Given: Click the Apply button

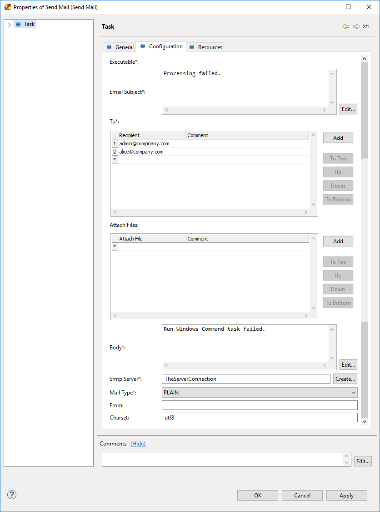Looking at the screenshot, I should (x=346, y=496).
